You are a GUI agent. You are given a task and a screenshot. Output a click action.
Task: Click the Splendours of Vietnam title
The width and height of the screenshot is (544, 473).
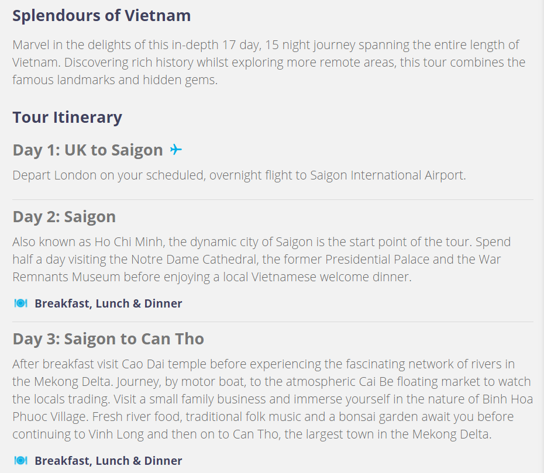pos(102,16)
